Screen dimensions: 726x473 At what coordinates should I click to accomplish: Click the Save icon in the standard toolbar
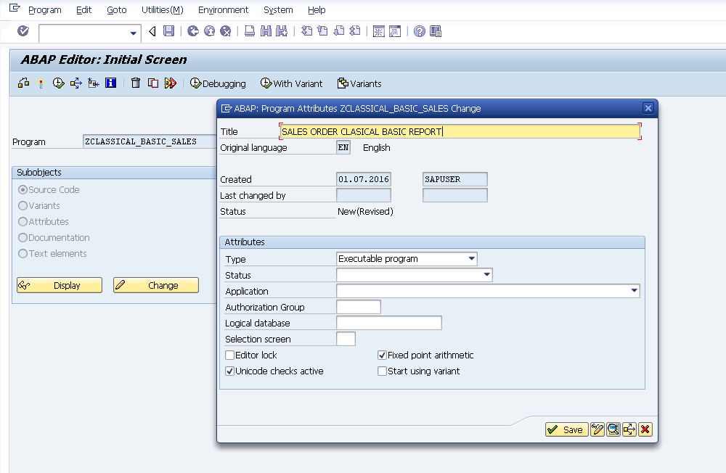tap(168, 31)
